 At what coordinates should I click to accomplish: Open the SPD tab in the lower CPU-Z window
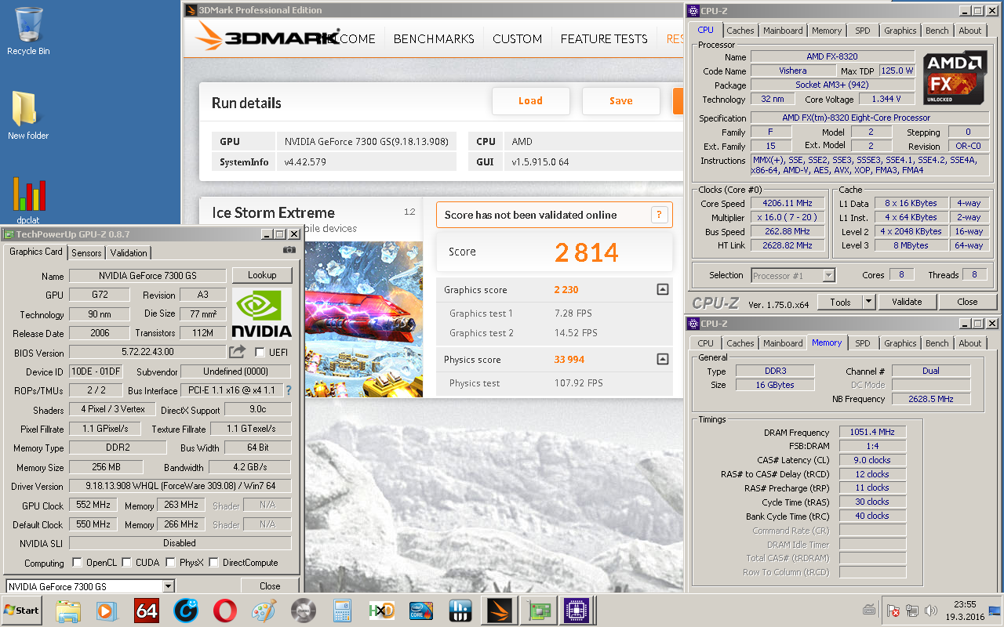pyautogui.click(x=863, y=343)
